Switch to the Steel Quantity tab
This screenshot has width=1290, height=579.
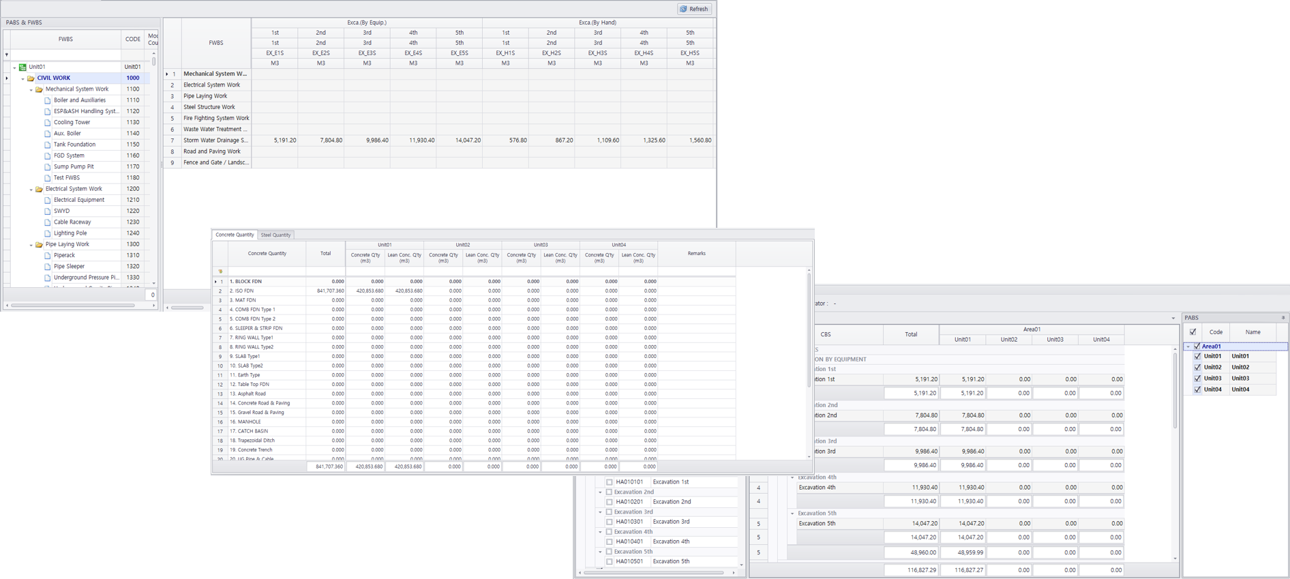coord(275,235)
